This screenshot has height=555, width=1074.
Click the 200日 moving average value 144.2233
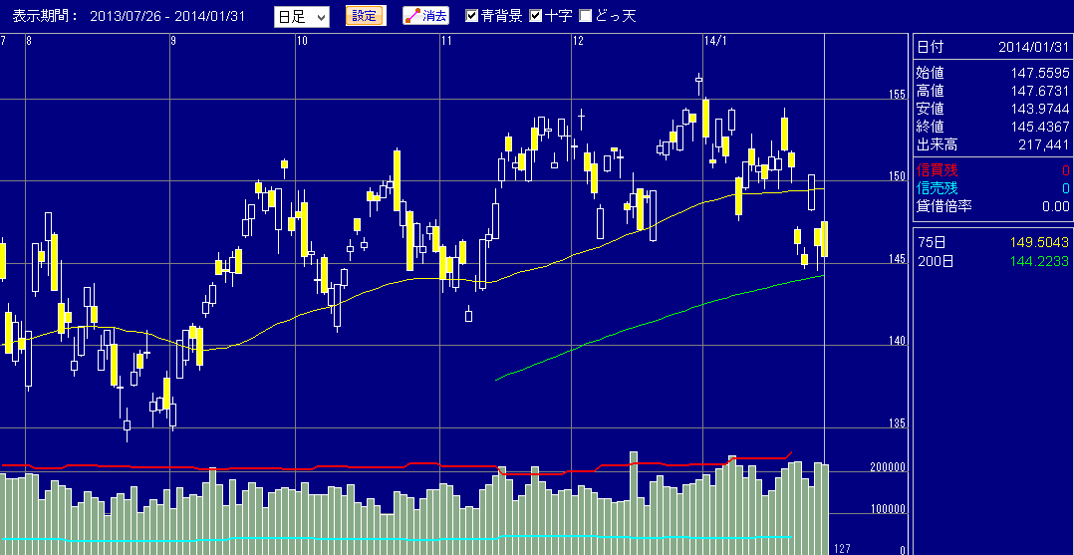click(1040, 260)
